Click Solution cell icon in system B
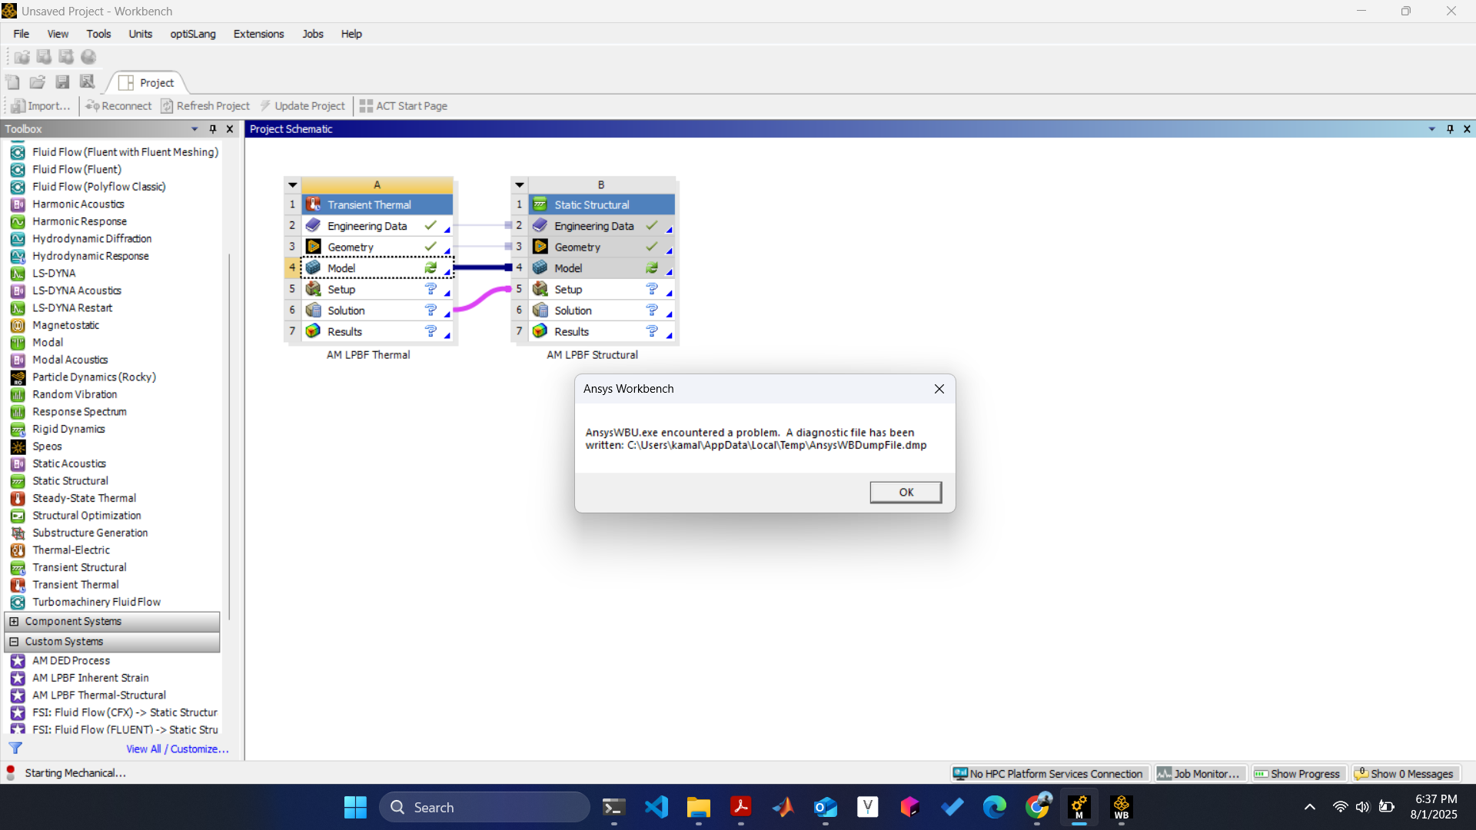The image size is (1476, 830). 540,310
